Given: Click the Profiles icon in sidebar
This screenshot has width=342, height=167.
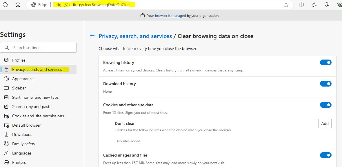Looking at the screenshot, I should tap(6, 60).
